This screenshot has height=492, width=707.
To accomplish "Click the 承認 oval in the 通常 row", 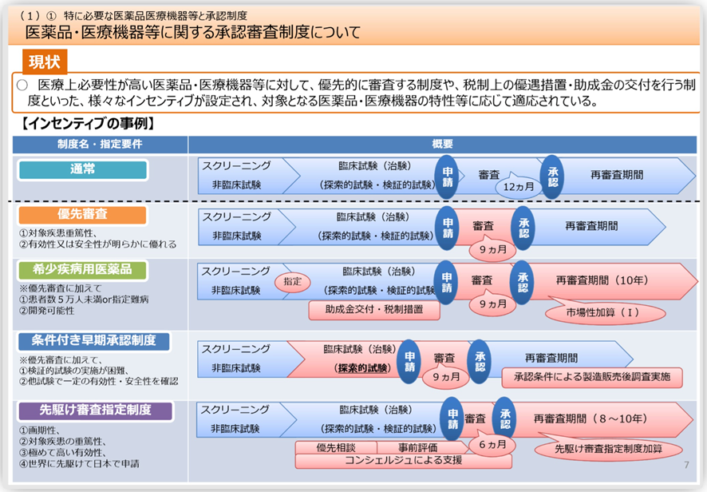I will coord(552,177).
